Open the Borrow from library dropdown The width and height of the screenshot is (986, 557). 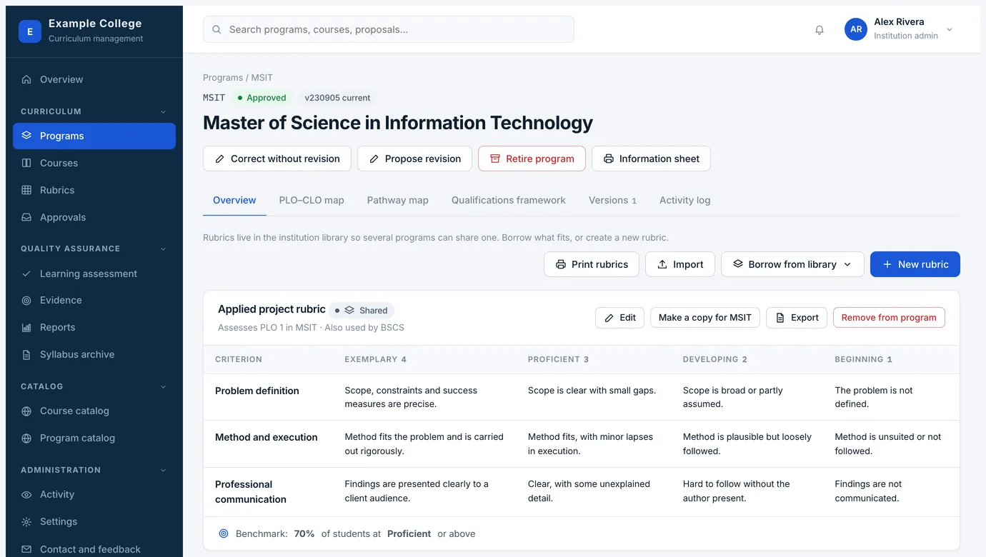click(792, 264)
